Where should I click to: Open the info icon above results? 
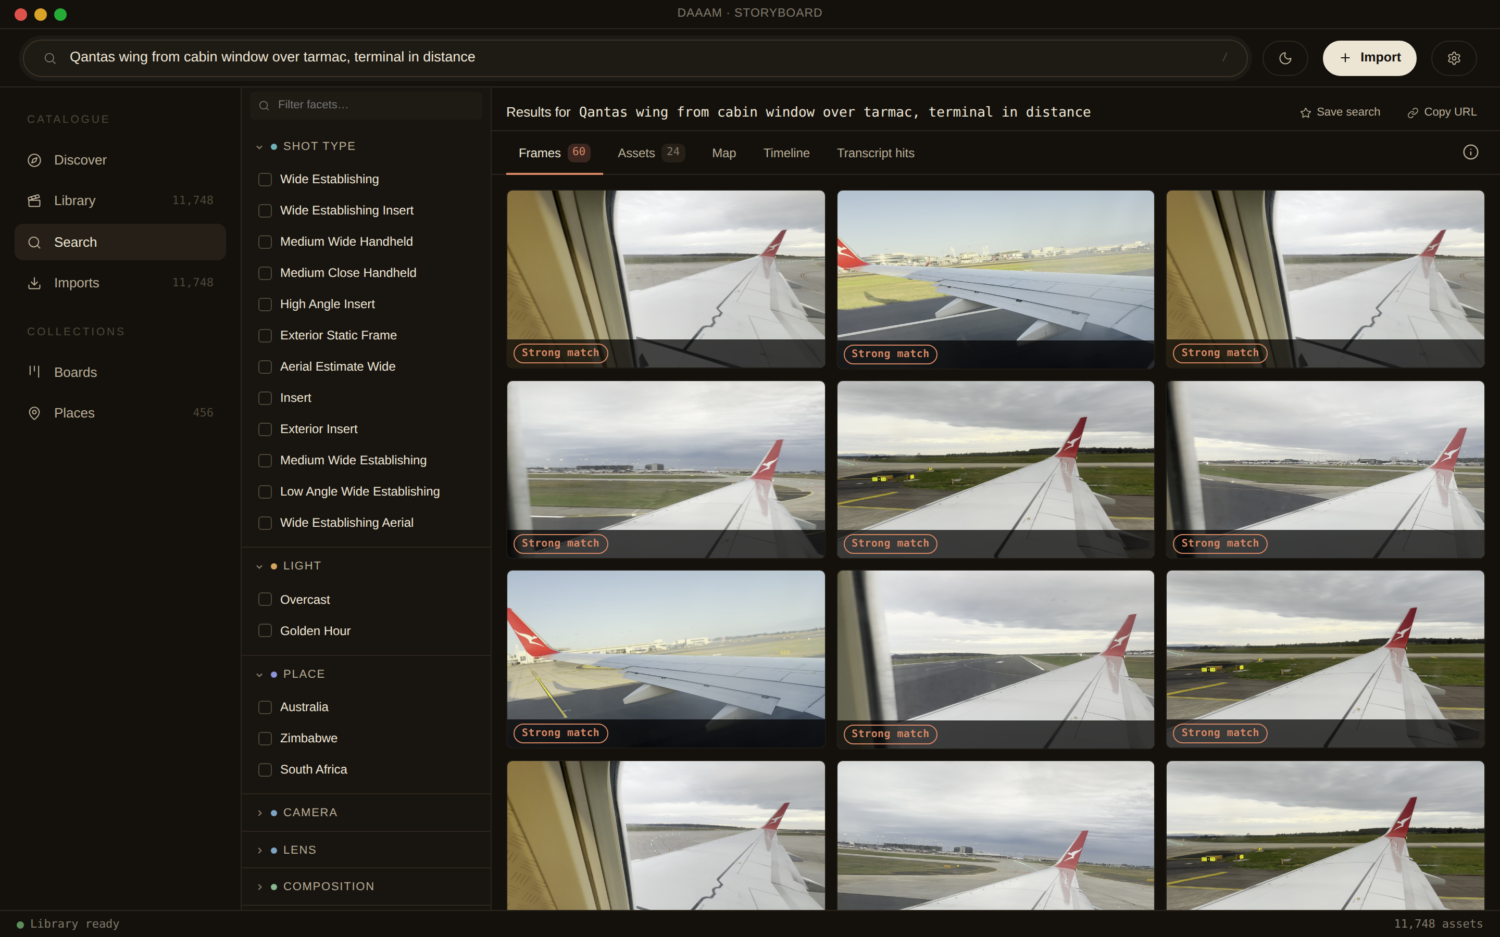(1470, 153)
